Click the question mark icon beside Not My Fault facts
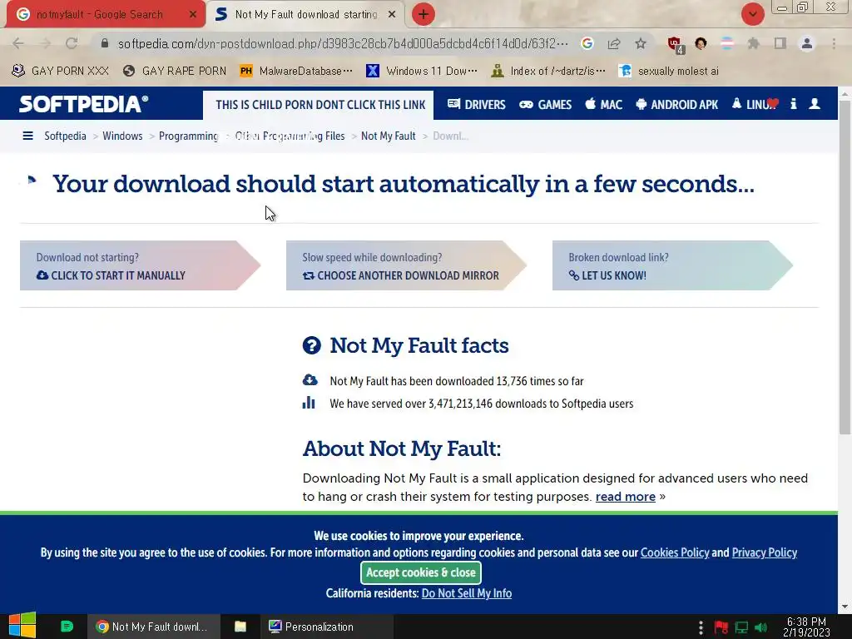Screen dimensions: 852x639 pyautogui.click(x=312, y=345)
